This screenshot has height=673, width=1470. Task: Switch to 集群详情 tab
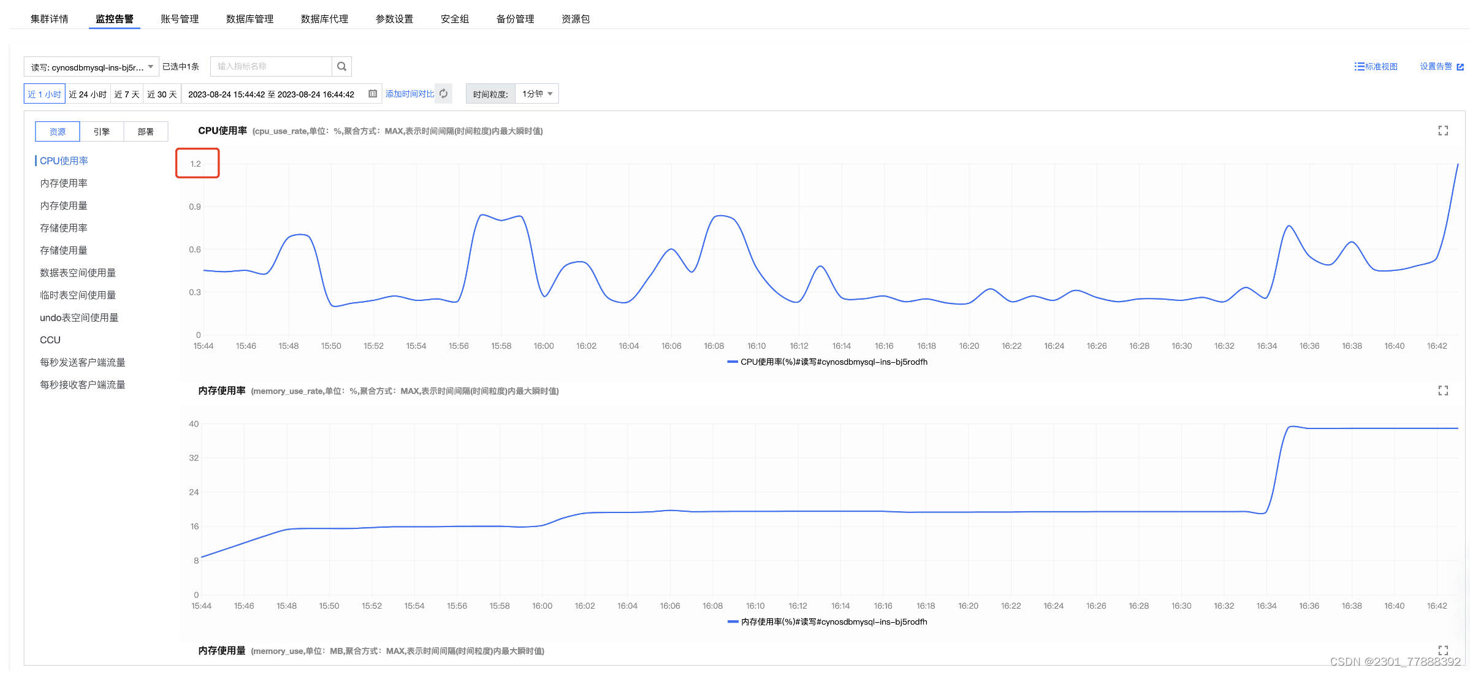[50, 19]
